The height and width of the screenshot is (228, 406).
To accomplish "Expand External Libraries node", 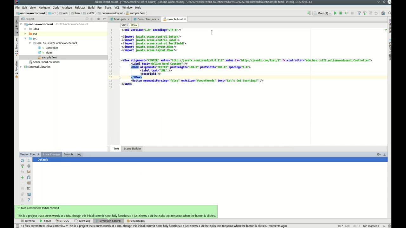I will point(21,67).
